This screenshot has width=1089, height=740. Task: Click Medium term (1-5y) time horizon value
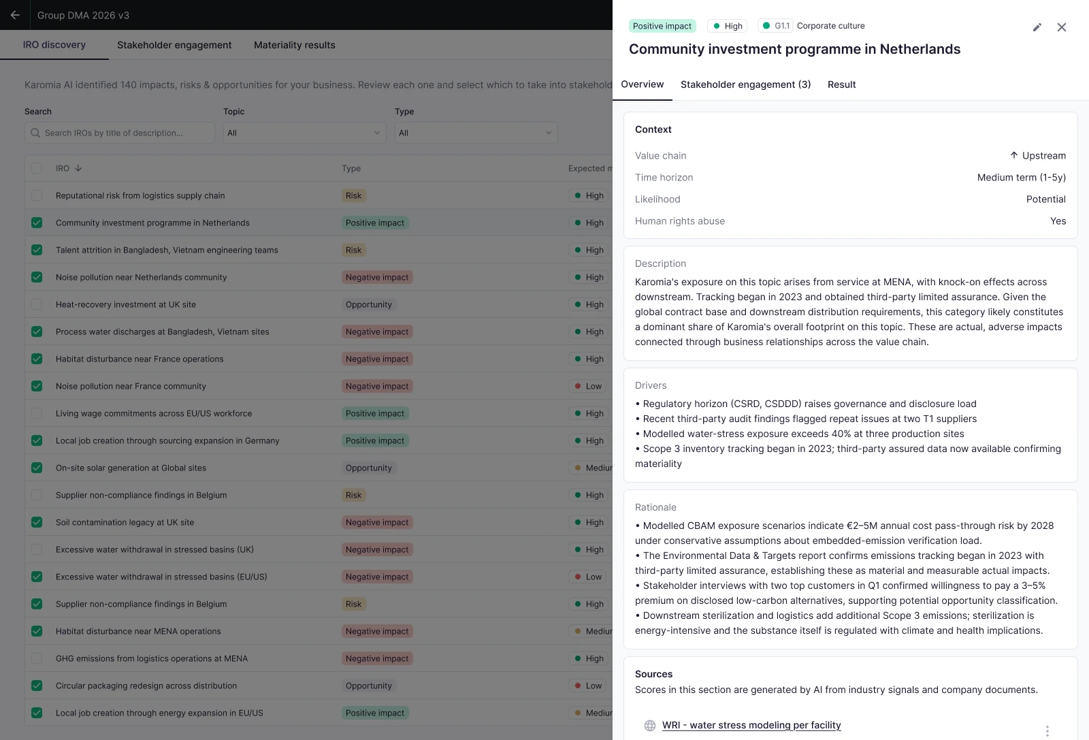pyautogui.click(x=1022, y=177)
